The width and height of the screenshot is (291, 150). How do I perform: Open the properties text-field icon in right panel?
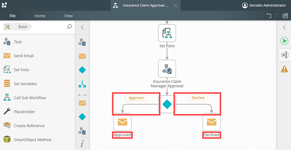click(x=284, y=55)
